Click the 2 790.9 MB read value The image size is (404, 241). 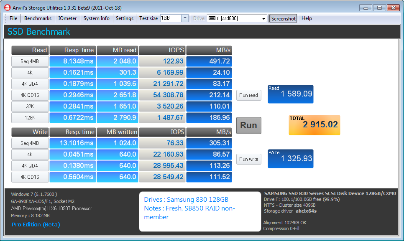tap(118, 118)
